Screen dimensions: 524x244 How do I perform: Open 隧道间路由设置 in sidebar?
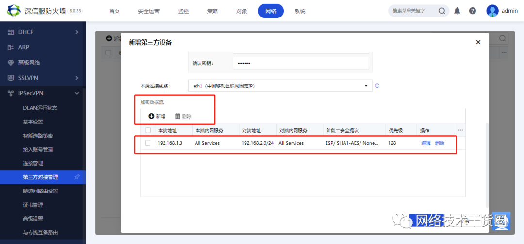[40, 191]
